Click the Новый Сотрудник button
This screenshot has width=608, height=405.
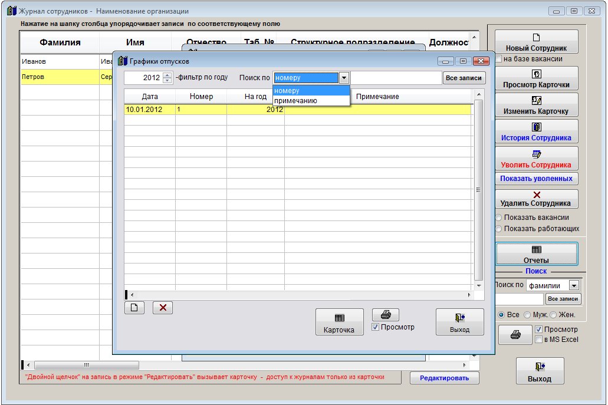[536, 42]
